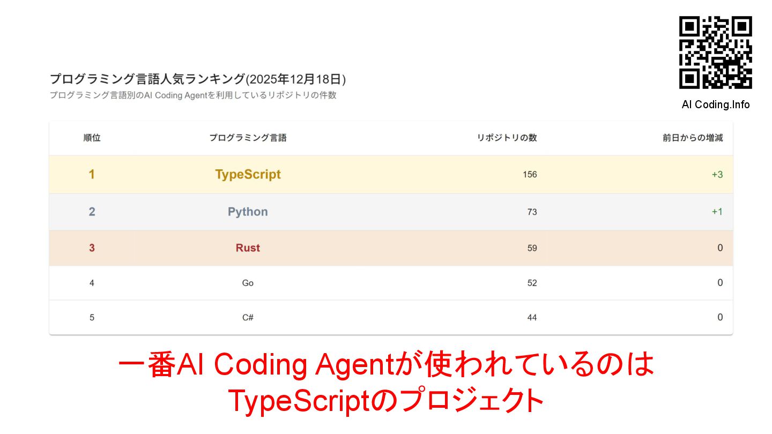Viewport: 772px width, 434px height.
Task: Click the red TypeScriptのプロジェクト caption
Action: pos(386,400)
